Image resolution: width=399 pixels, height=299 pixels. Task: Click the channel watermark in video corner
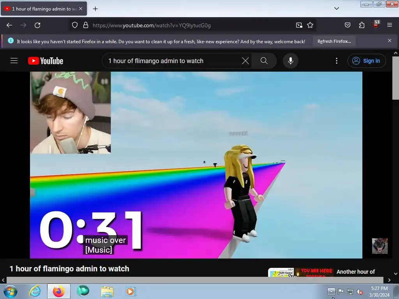pos(380,246)
